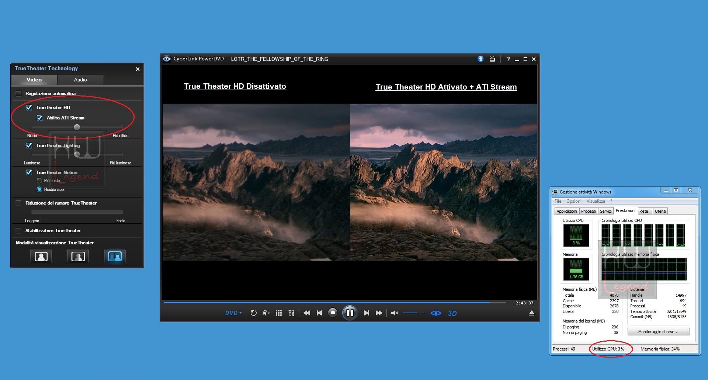The image size is (708, 380).
Task: Click the Utilizzo CPU gauge graph
Action: (x=576, y=235)
